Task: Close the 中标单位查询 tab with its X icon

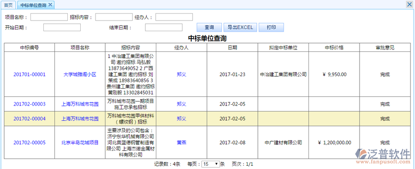Action: tap(50, 5)
